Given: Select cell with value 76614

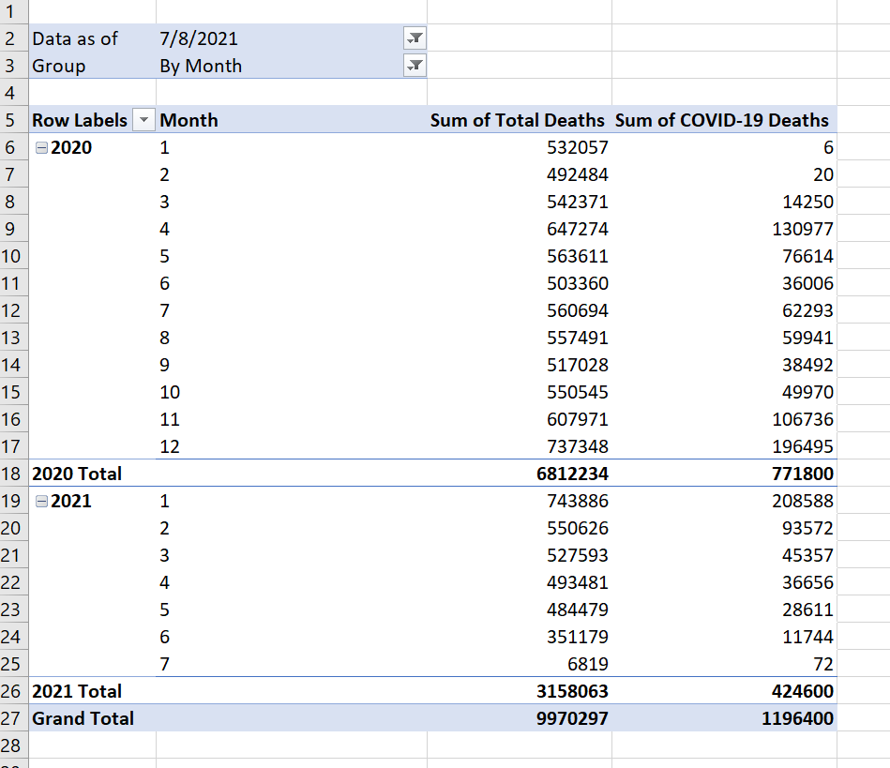Looking at the screenshot, I should pos(724,257).
